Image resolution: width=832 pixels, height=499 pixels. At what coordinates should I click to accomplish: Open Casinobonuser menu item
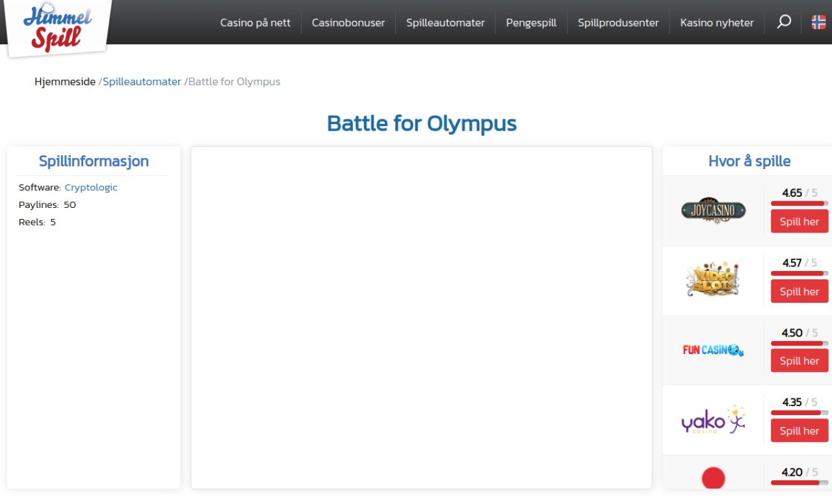[x=348, y=23]
